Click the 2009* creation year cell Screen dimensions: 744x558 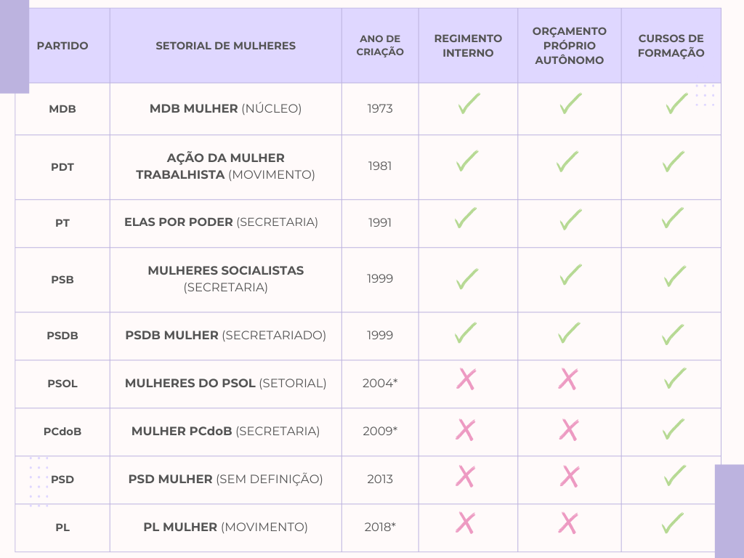point(380,432)
